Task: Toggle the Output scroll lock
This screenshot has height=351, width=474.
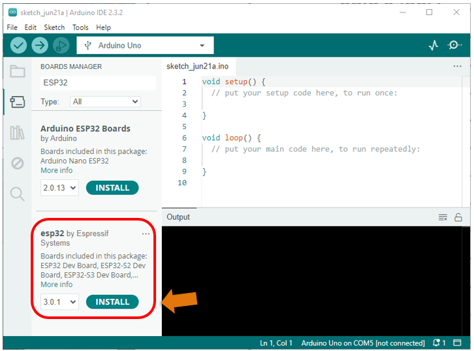Action: (458, 217)
